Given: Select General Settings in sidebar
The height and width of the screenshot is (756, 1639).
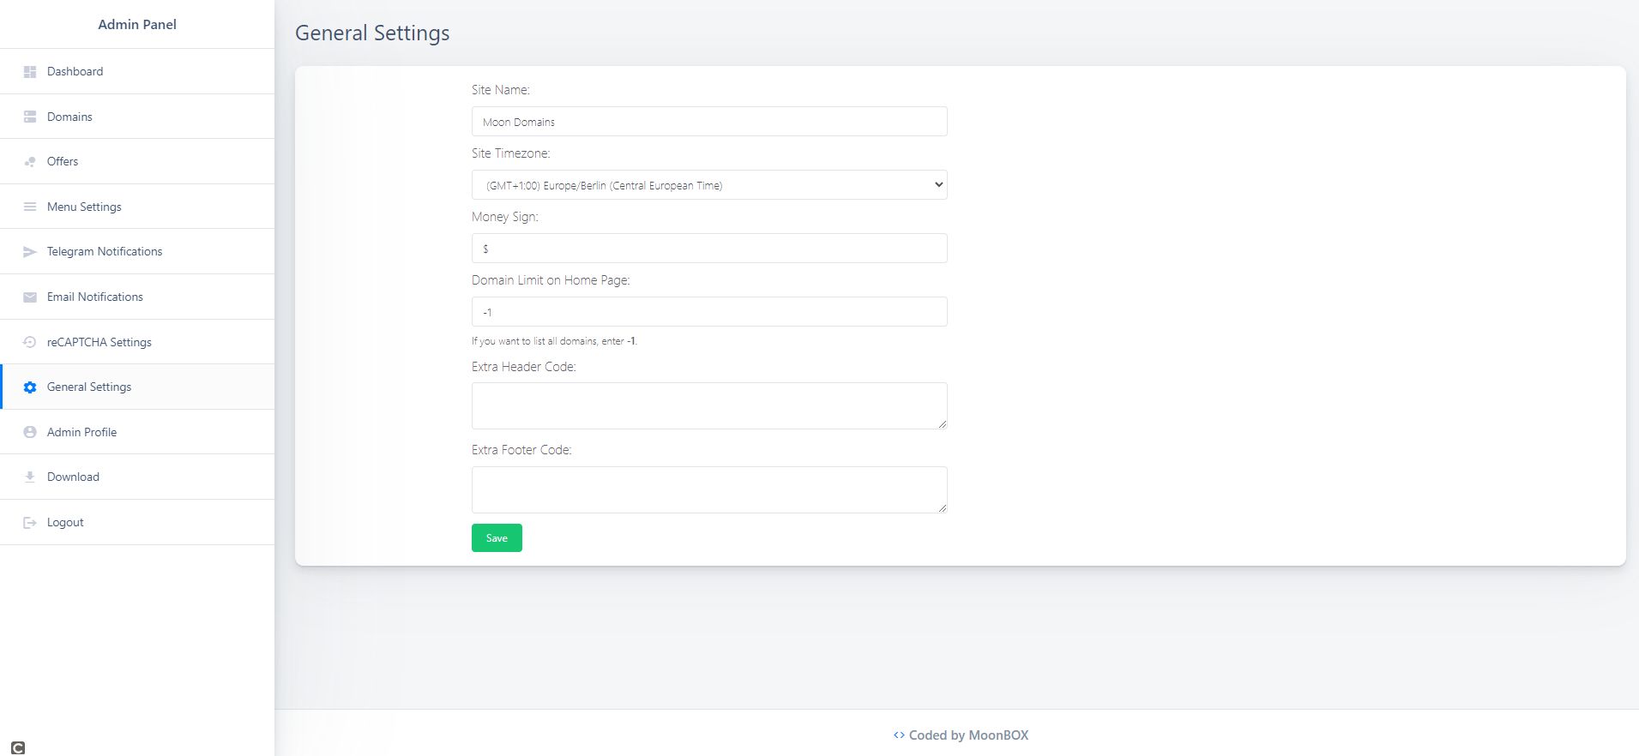Looking at the screenshot, I should tap(137, 387).
